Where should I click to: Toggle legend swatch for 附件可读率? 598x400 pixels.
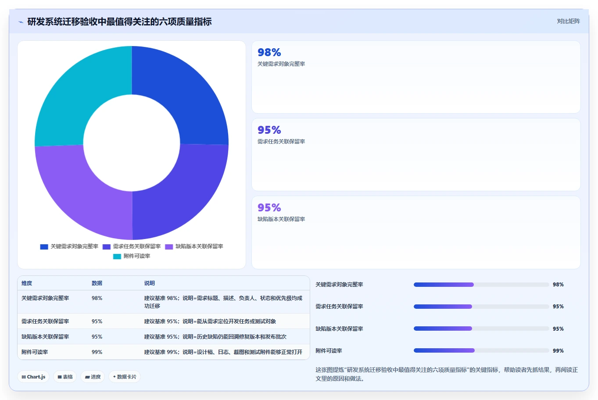coord(117,257)
